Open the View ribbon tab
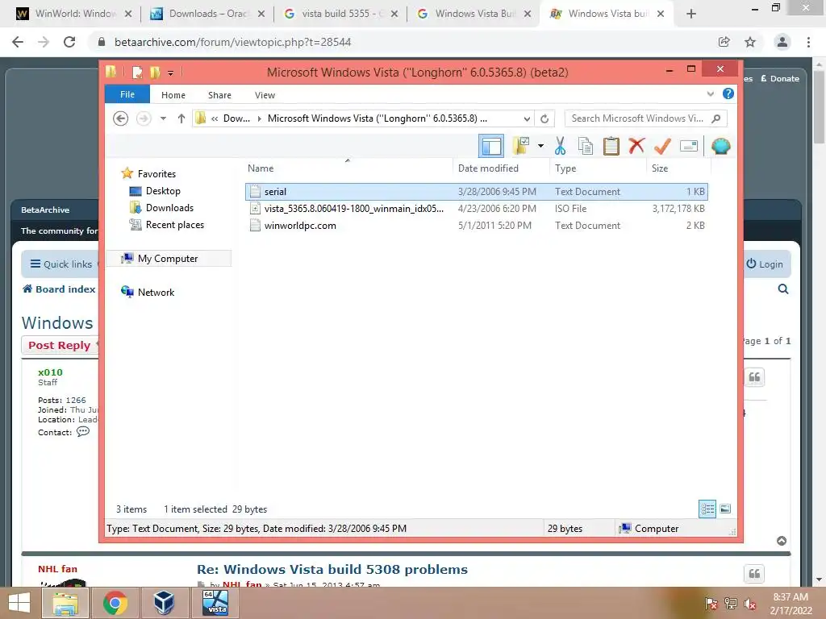The width and height of the screenshot is (826, 619). click(x=265, y=95)
